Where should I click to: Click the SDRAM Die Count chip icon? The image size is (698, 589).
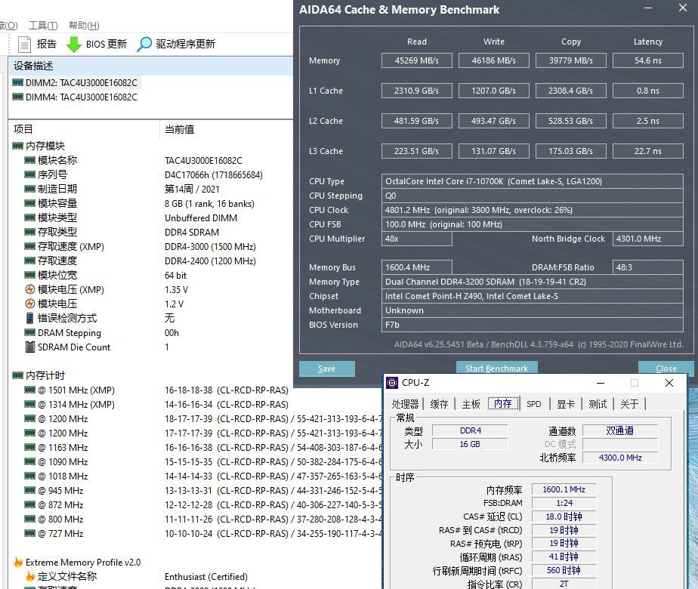pyautogui.click(x=30, y=347)
